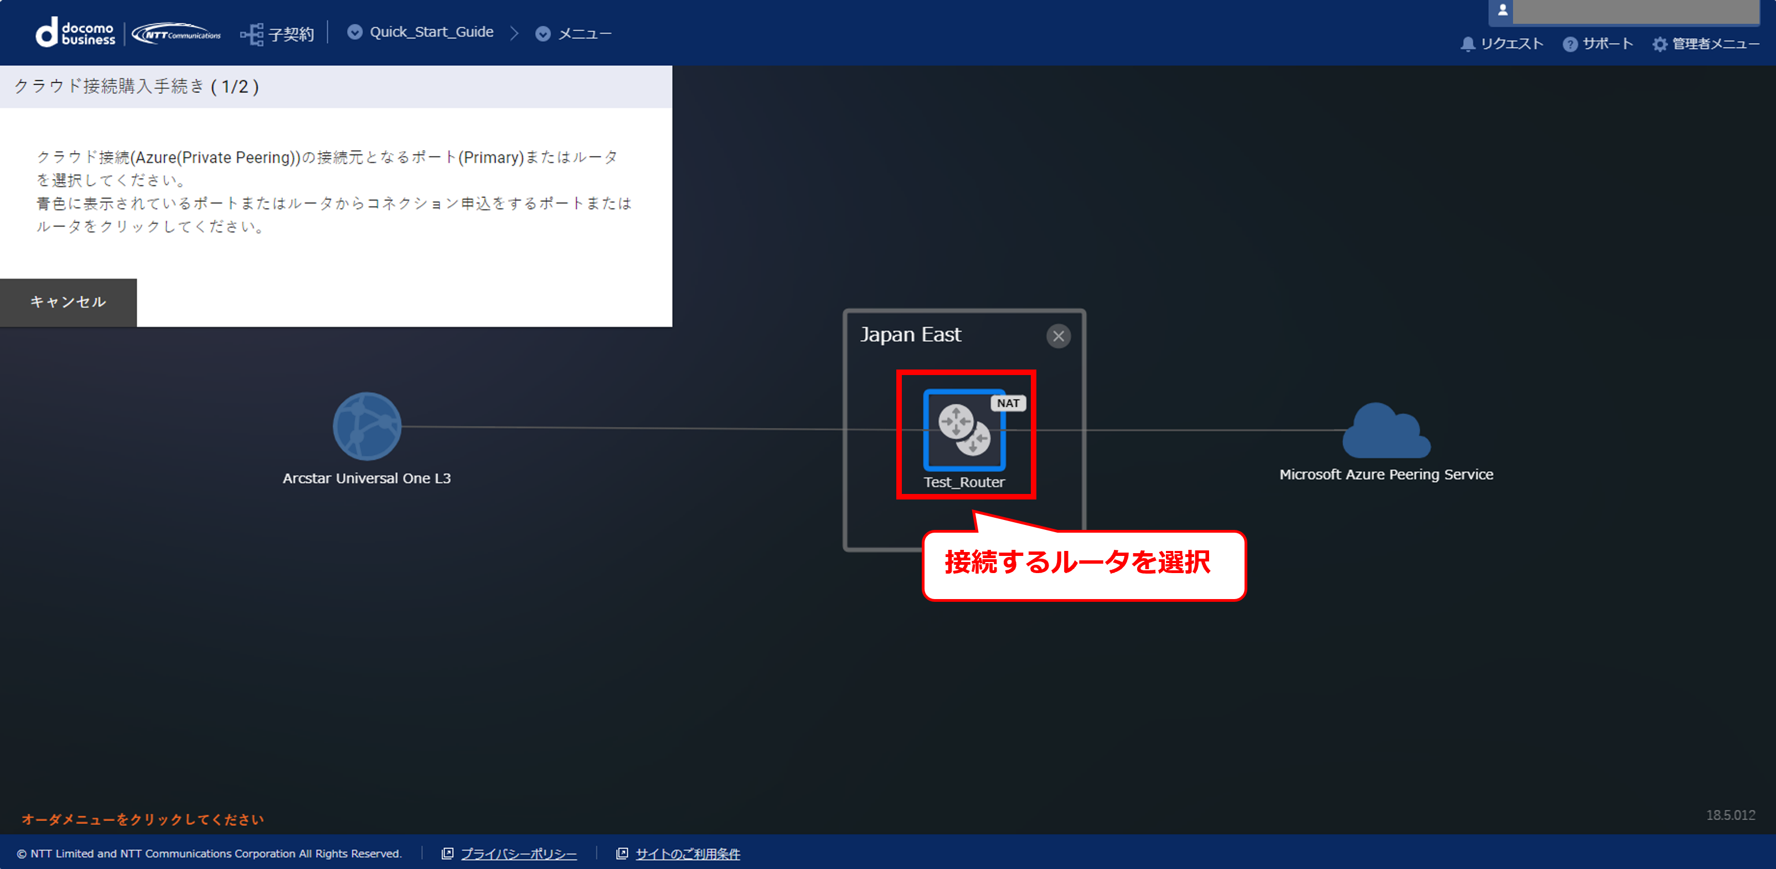Open the 管理者メニュー settings
The height and width of the screenshot is (869, 1776).
pos(1706,44)
